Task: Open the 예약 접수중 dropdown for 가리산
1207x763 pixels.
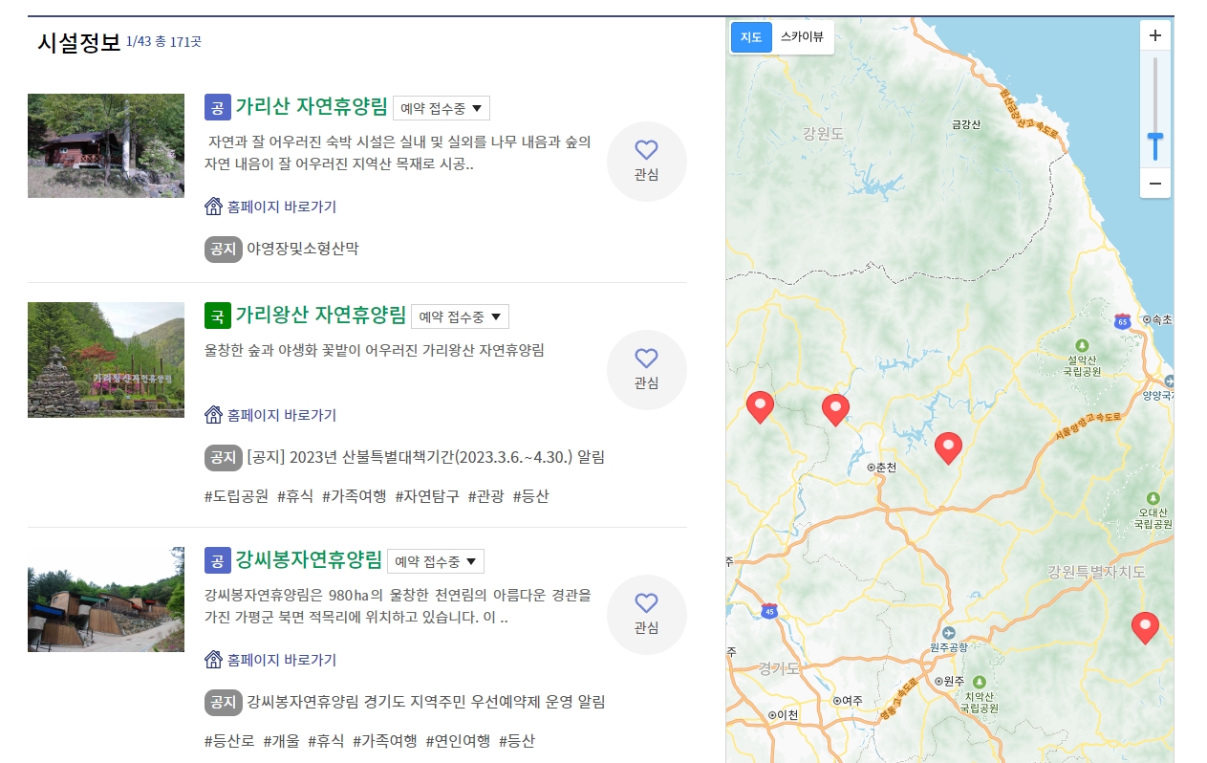Action: [441, 108]
